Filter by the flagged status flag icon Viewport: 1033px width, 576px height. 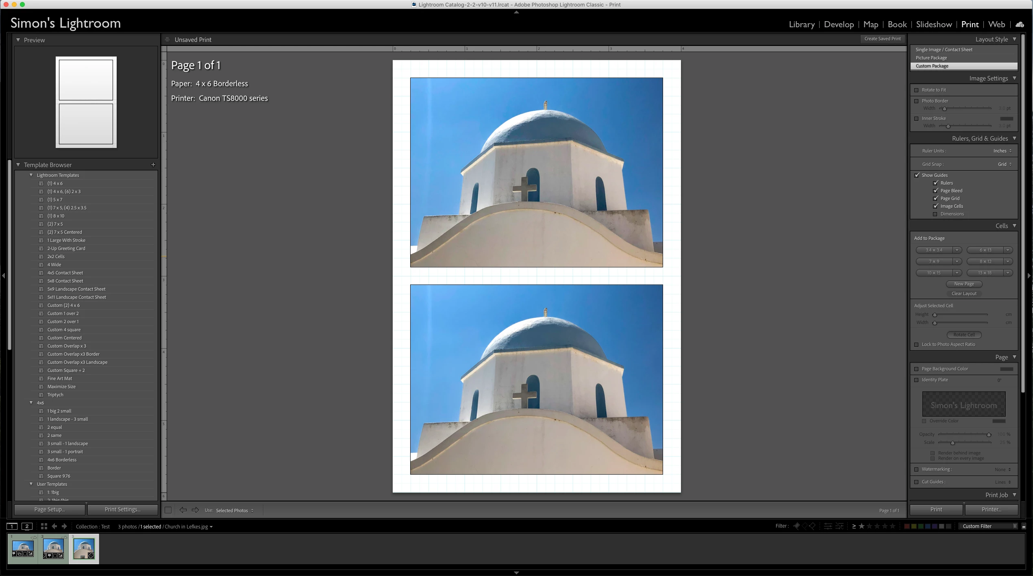796,526
